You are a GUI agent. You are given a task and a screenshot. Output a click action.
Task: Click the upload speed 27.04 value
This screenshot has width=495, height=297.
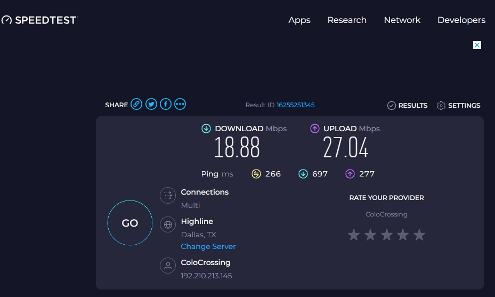(x=346, y=148)
